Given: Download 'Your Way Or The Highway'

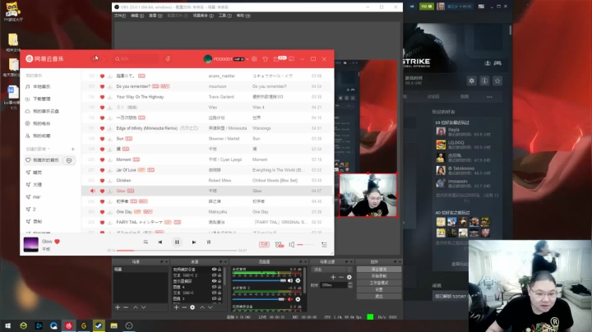Looking at the screenshot, I should point(109,97).
